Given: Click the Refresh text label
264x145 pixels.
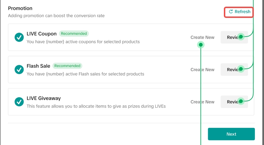Looking at the screenshot, I should tap(243, 12).
